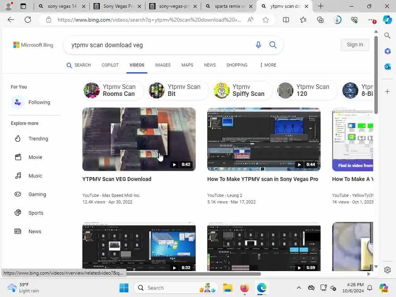Close the ytpmv scan tab
This screenshot has height=297, width=396.
[306, 6]
